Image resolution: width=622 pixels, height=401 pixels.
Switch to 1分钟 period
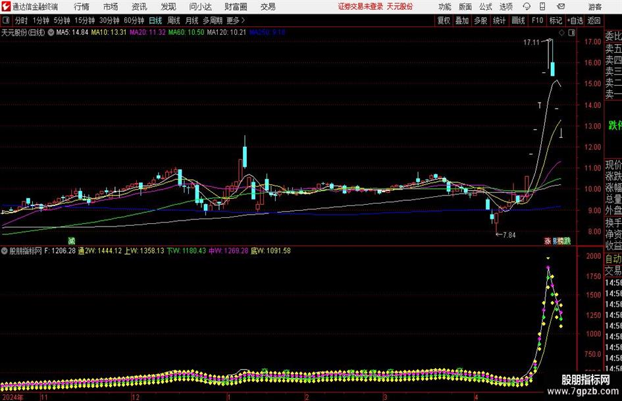pyautogui.click(x=41, y=20)
